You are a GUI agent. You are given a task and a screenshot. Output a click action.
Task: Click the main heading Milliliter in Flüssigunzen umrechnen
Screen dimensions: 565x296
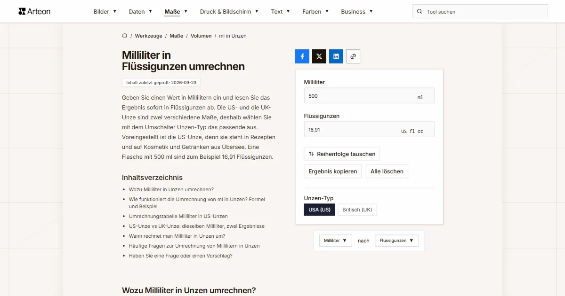click(x=183, y=61)
